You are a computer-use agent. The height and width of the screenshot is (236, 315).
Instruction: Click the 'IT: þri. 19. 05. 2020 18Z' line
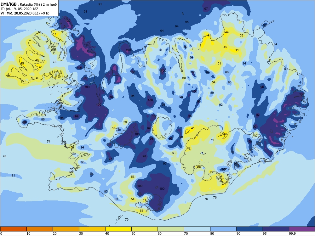tap(20, 9)
